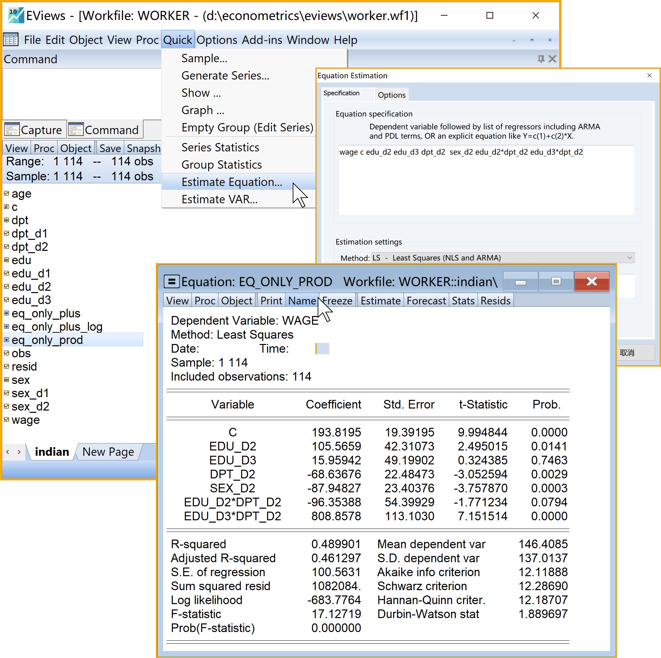Switch to the Options tab

click(391, 95)
